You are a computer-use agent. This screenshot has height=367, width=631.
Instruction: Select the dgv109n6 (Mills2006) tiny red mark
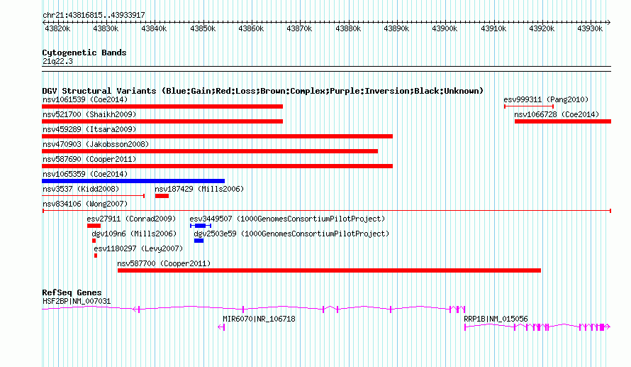(94, 241)
